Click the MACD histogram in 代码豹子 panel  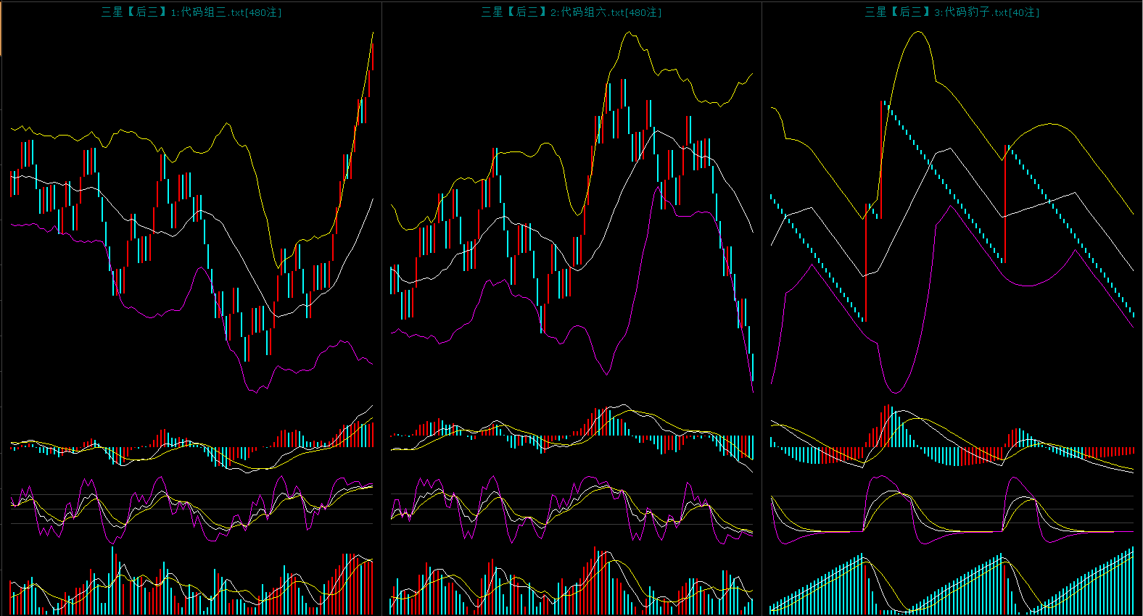952,446
